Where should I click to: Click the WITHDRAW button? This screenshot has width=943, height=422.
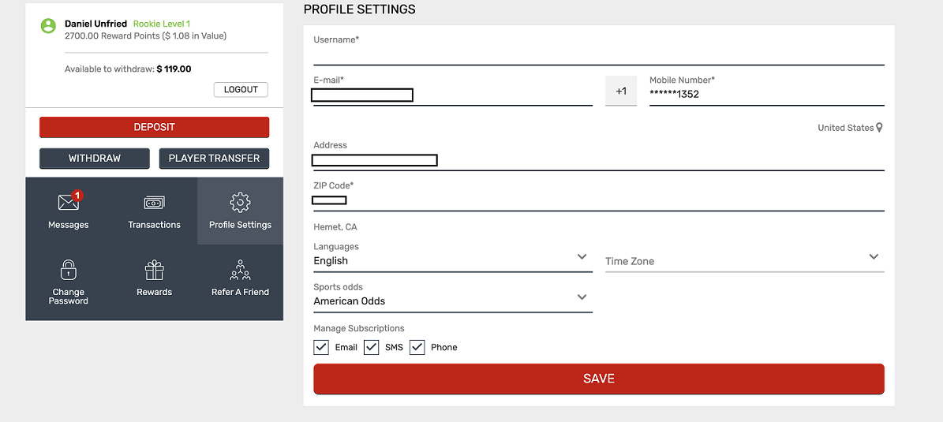[95, 159]
